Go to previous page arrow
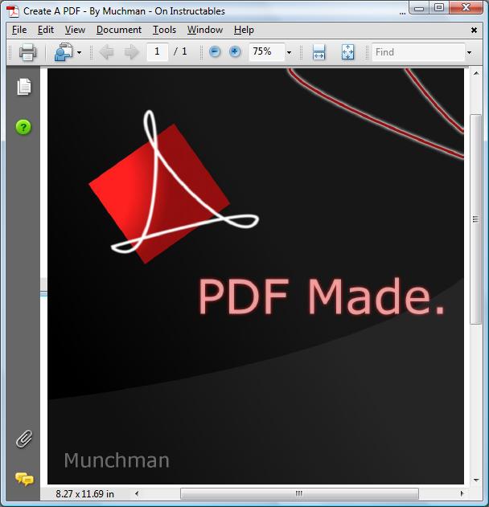This screenshot has height=507, width=489. (106, 52)
